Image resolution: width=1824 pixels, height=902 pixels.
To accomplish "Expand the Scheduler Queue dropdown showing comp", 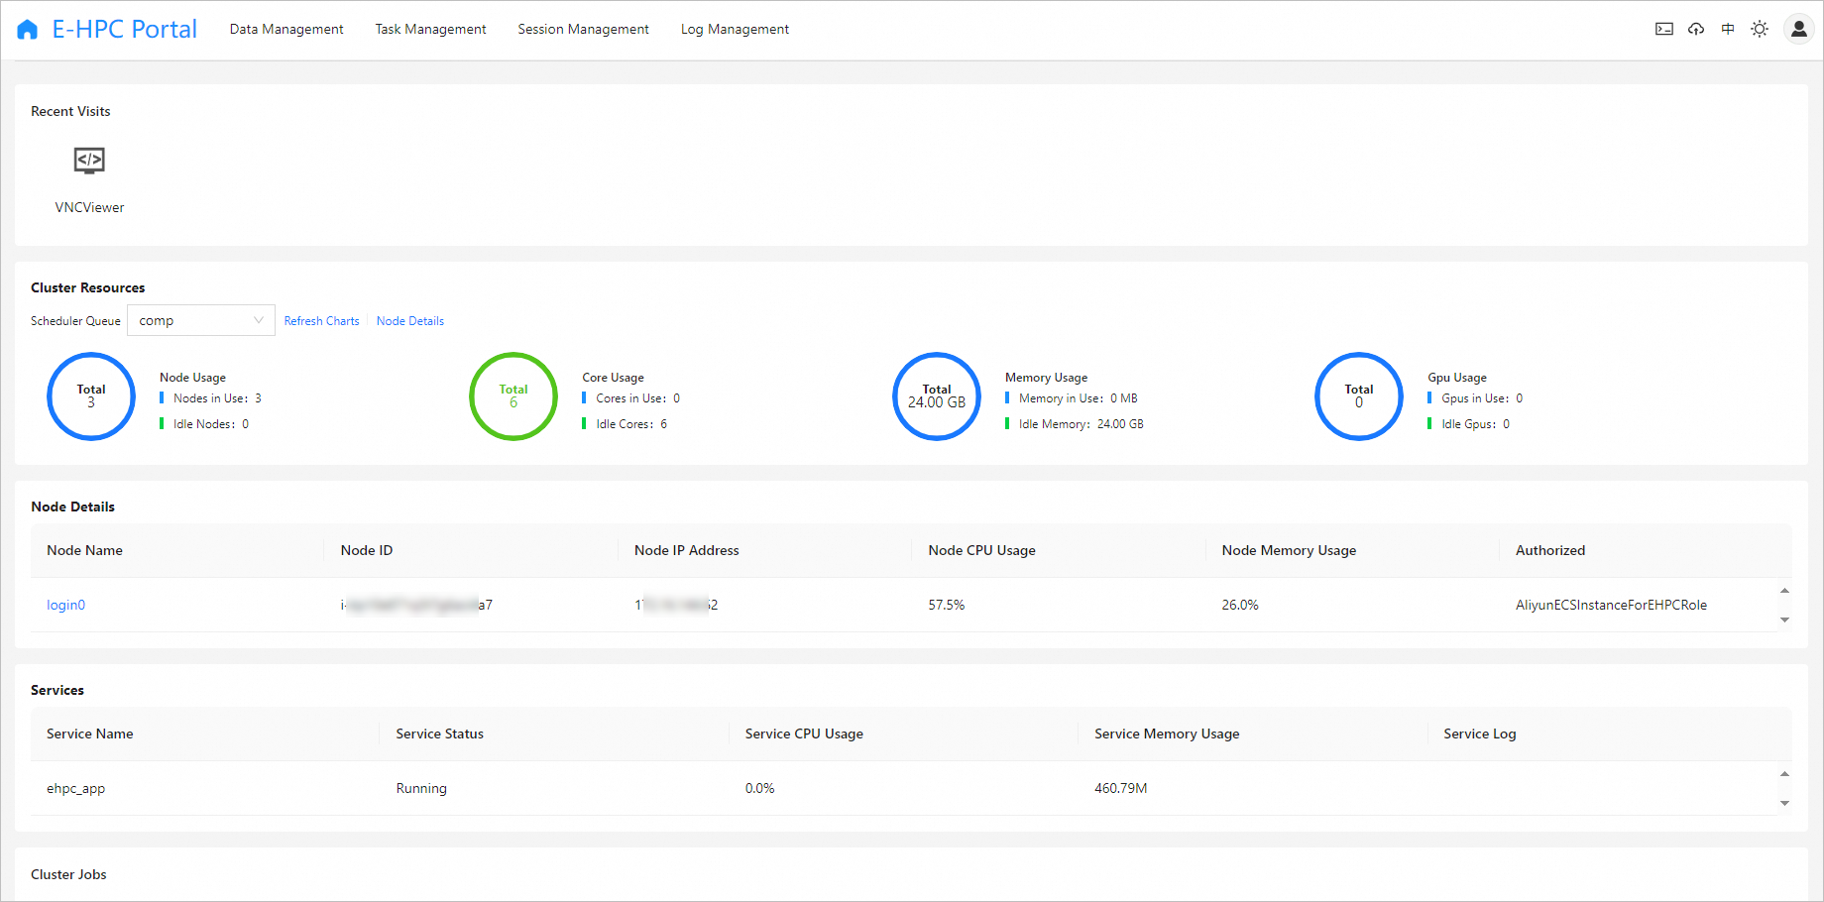I will pos(201,320).
